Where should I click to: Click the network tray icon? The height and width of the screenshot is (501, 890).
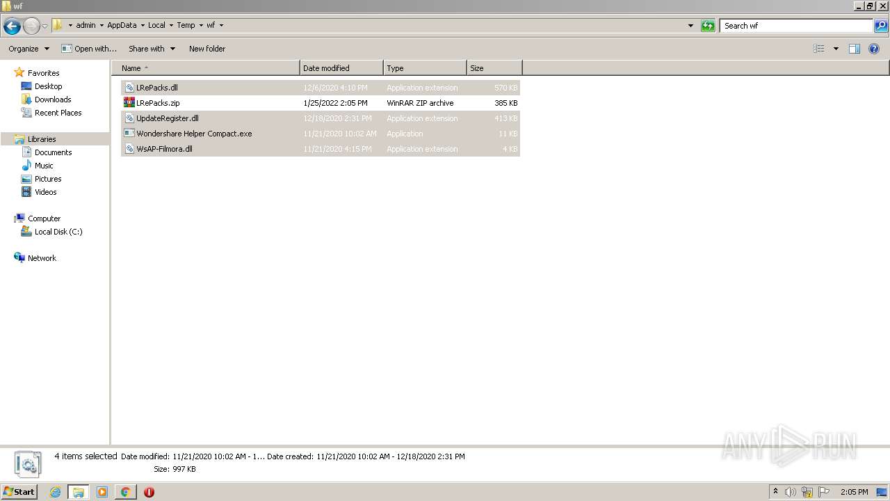coord(807,492)
